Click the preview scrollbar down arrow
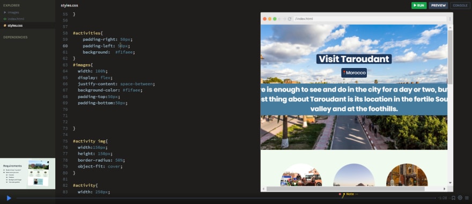Viewport: 472px width, 204px height. click(x=451, y=183)
